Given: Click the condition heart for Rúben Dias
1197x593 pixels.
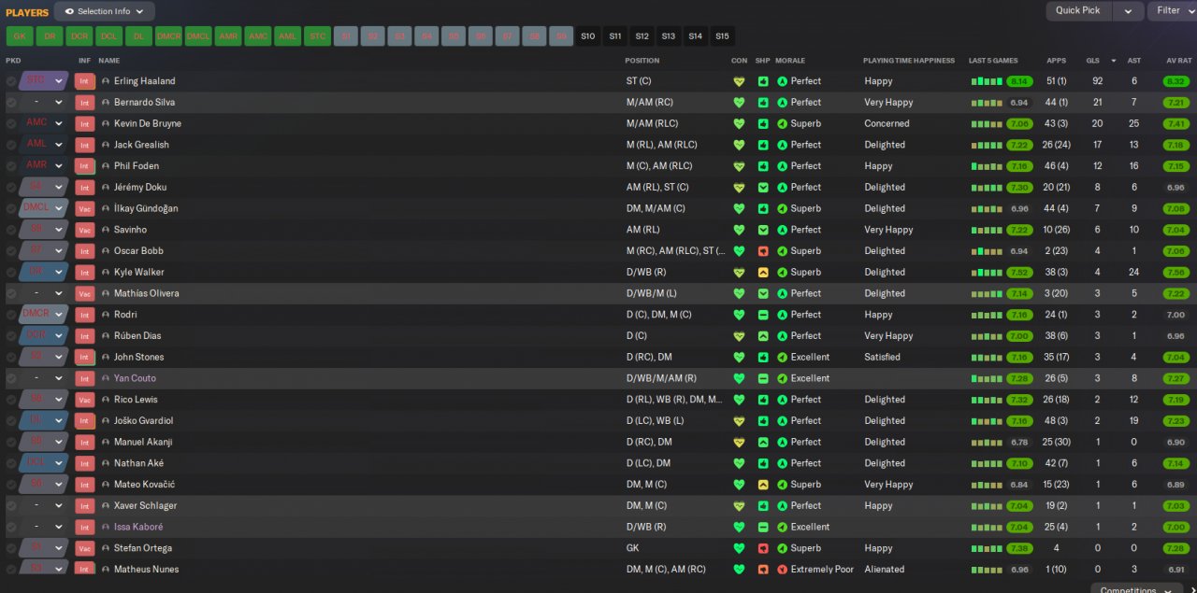Looking at the screenshot, I should click(x=739, y=336).
